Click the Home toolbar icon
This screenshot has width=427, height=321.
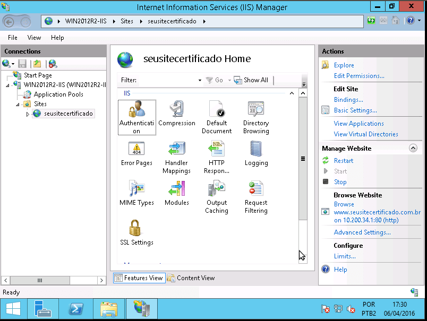[396, 21]
